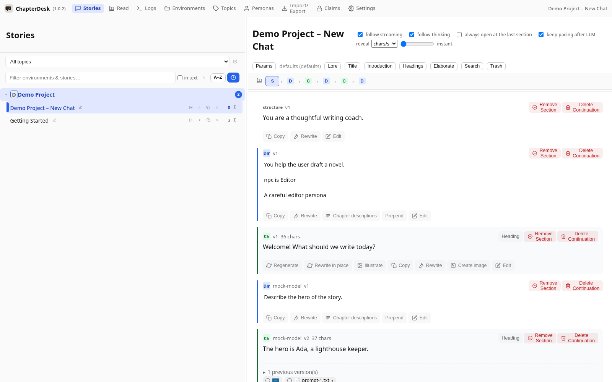This screenshot has width=612, height=382.
Task: Enable always open at the last section
Action: point(459,35)
